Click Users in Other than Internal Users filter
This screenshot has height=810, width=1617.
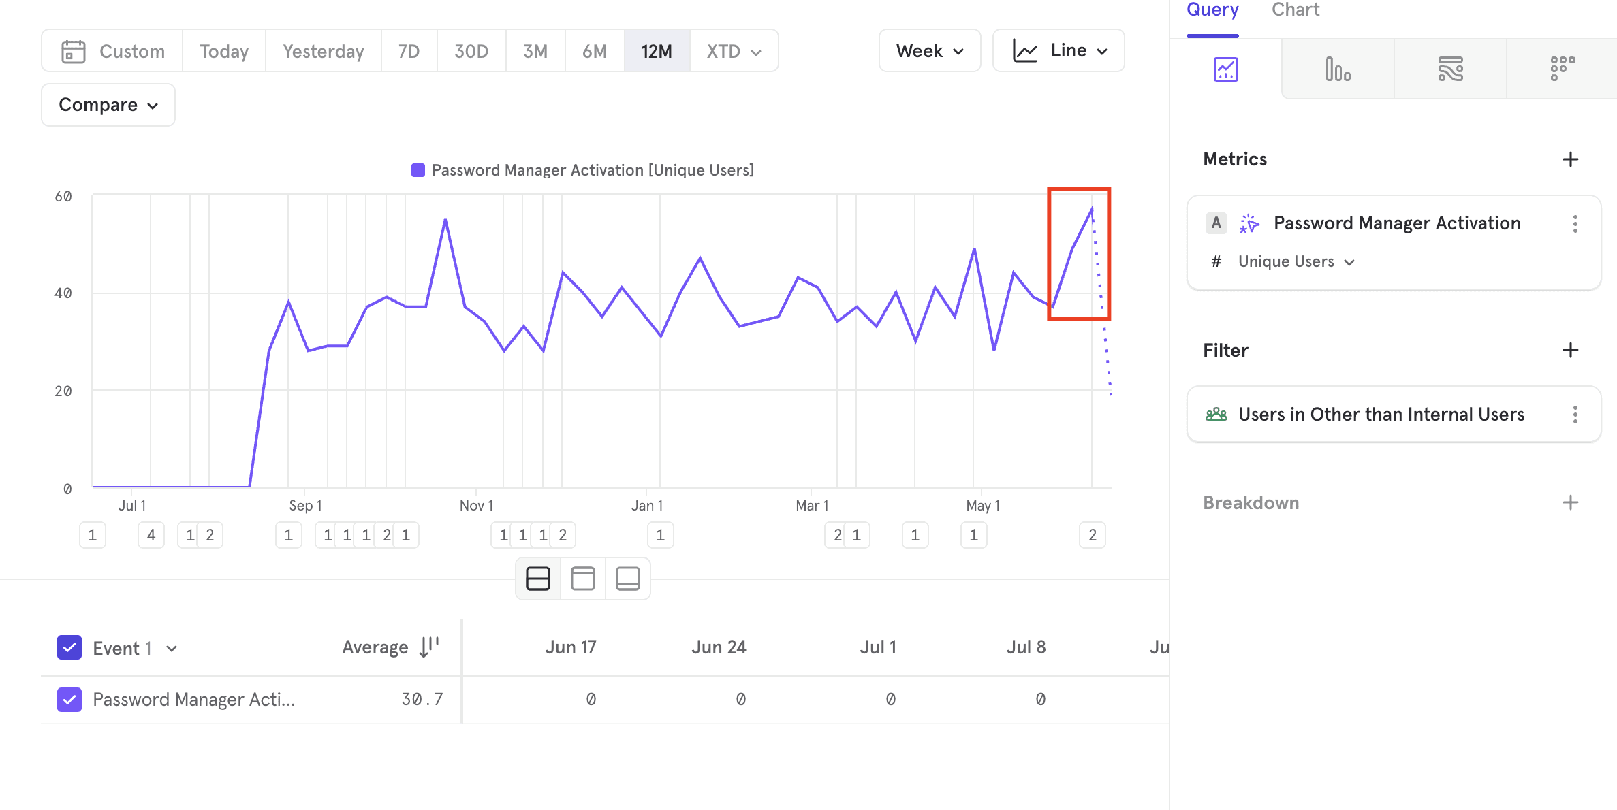1381,415
